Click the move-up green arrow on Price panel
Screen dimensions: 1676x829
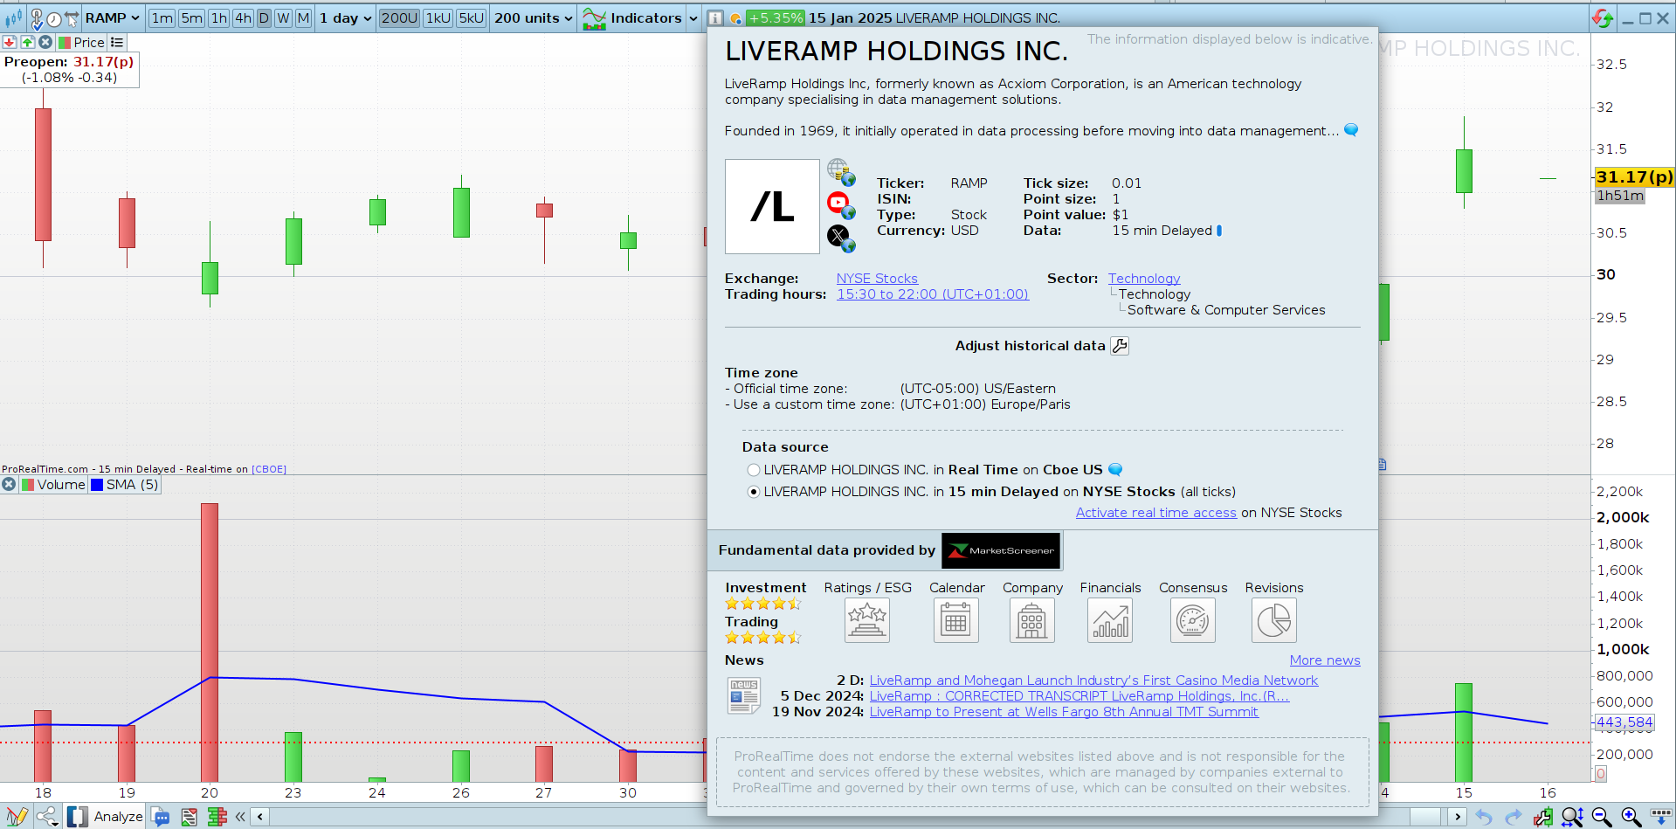[x=27, y=42]
